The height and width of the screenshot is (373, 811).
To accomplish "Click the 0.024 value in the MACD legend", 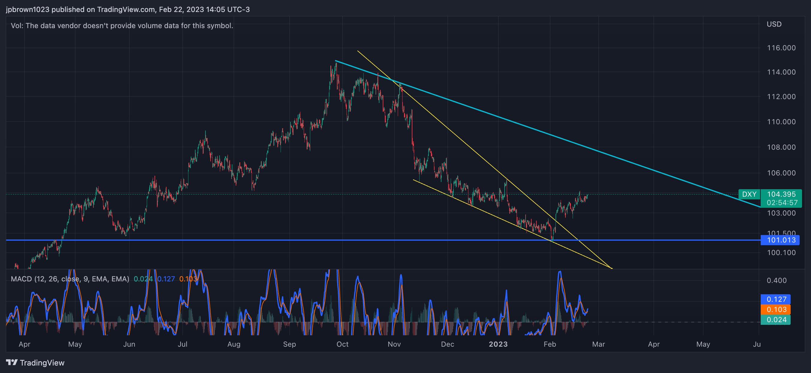I will point(143,279).
